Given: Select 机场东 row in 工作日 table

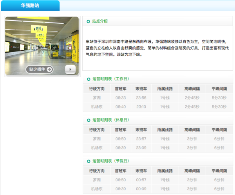Looking at the screenshot, I should point(158,107).
